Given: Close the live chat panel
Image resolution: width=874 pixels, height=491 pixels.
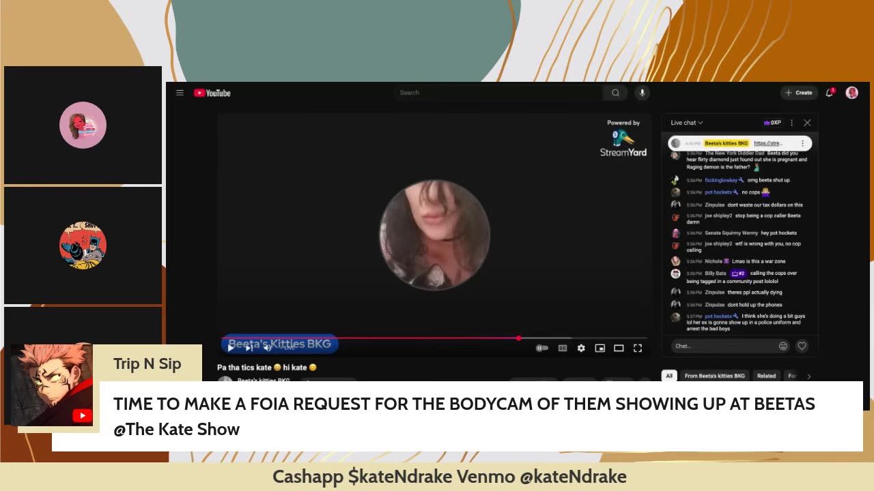Looking at the screenshot, I should click(x=807, y=123).
